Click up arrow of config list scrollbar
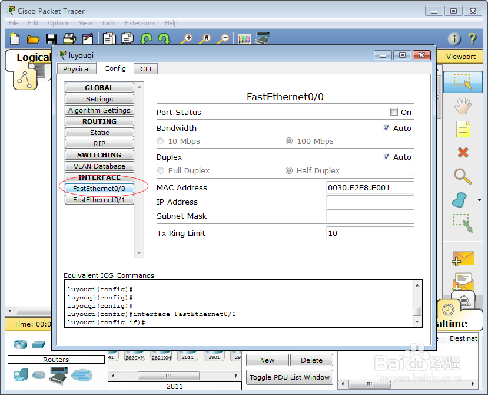Screen dimensions: 488x395 139,87
